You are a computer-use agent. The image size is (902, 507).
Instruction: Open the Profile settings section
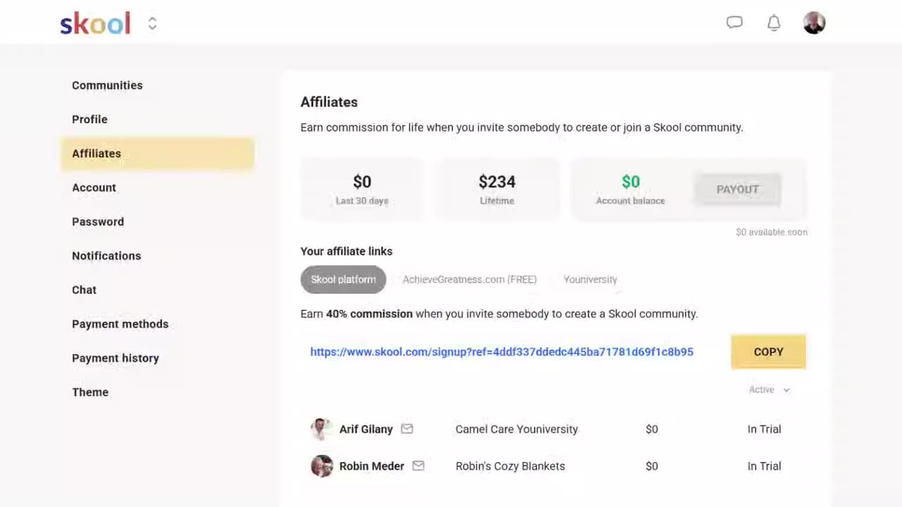[89, 119]
